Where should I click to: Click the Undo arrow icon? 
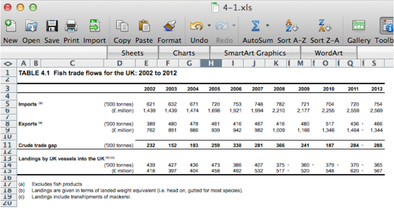click(196, 26)
